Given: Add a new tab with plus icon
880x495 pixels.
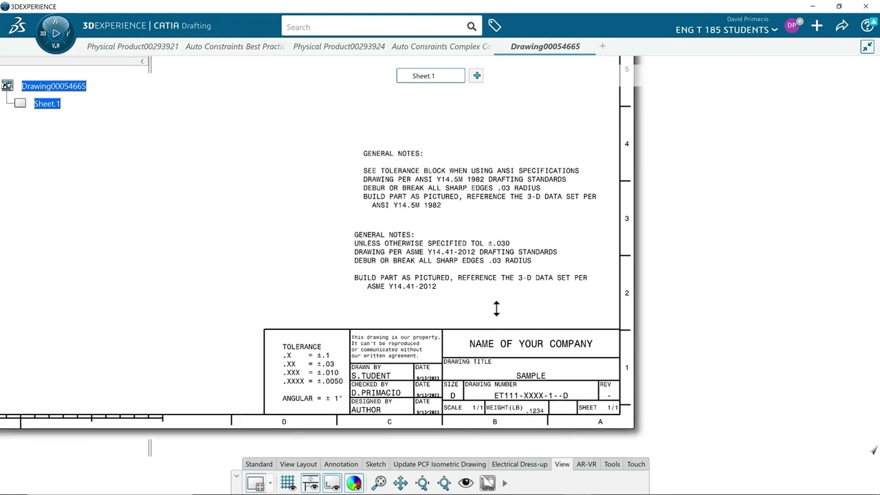Looking at the screenshot, I should click(x=602, y=46).
